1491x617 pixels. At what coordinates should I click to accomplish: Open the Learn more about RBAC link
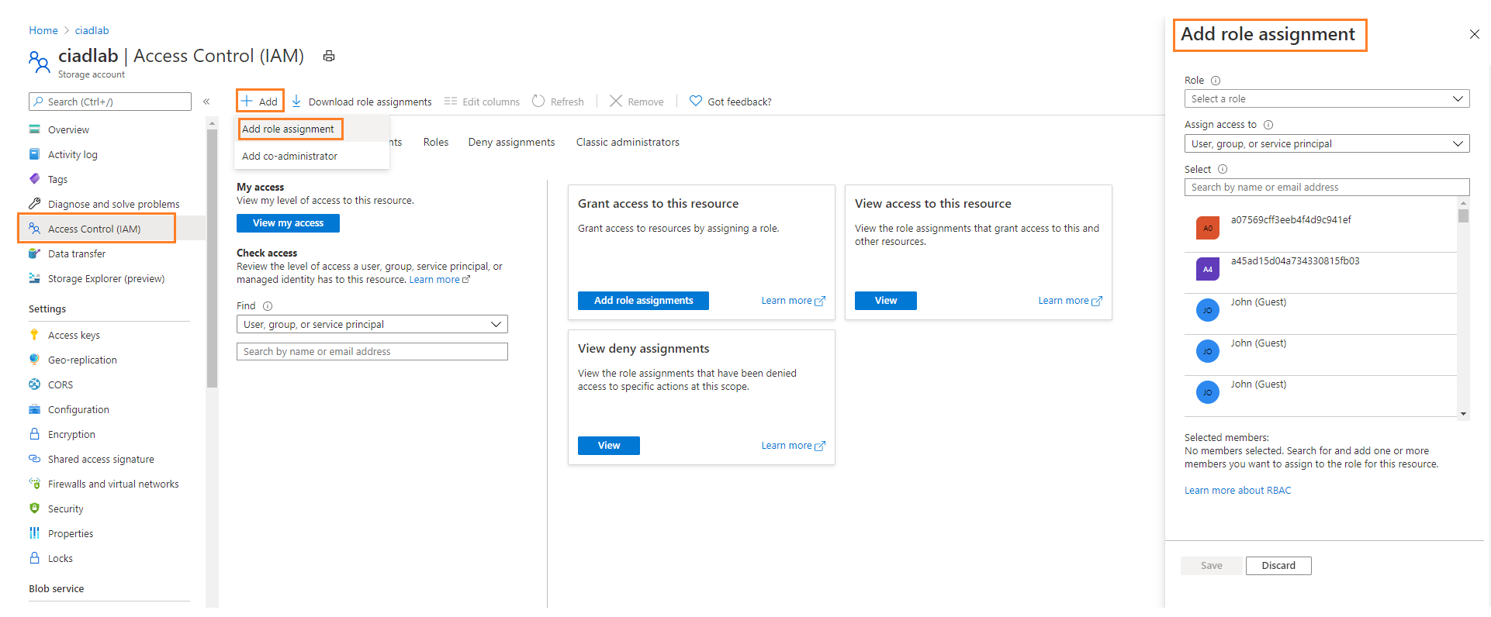pos(1237,491)
